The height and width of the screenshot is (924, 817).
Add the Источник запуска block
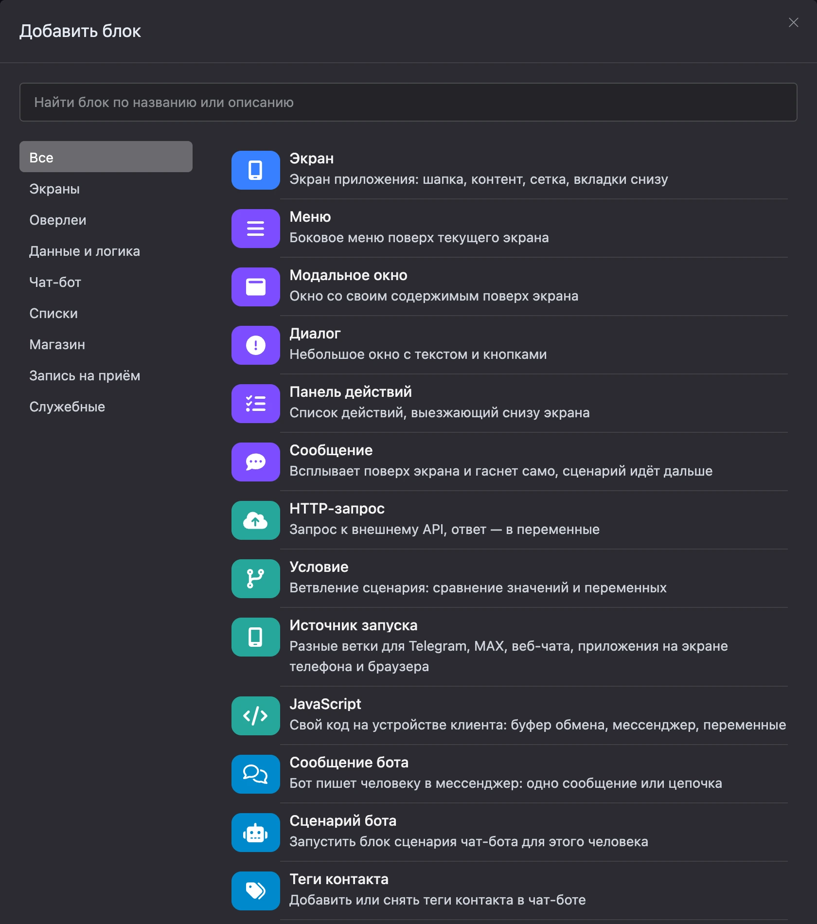point(510,647)
